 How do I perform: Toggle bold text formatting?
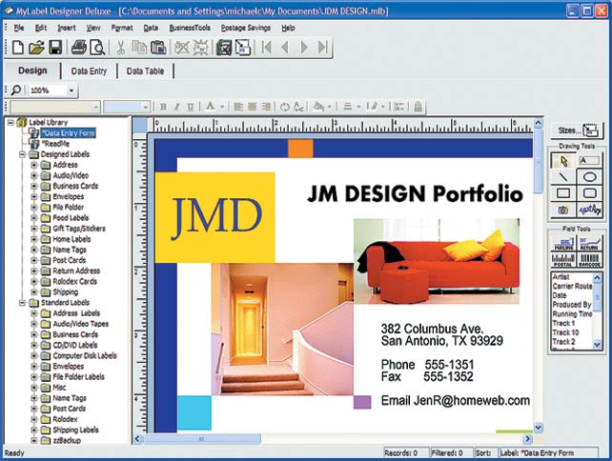[163, 107]
